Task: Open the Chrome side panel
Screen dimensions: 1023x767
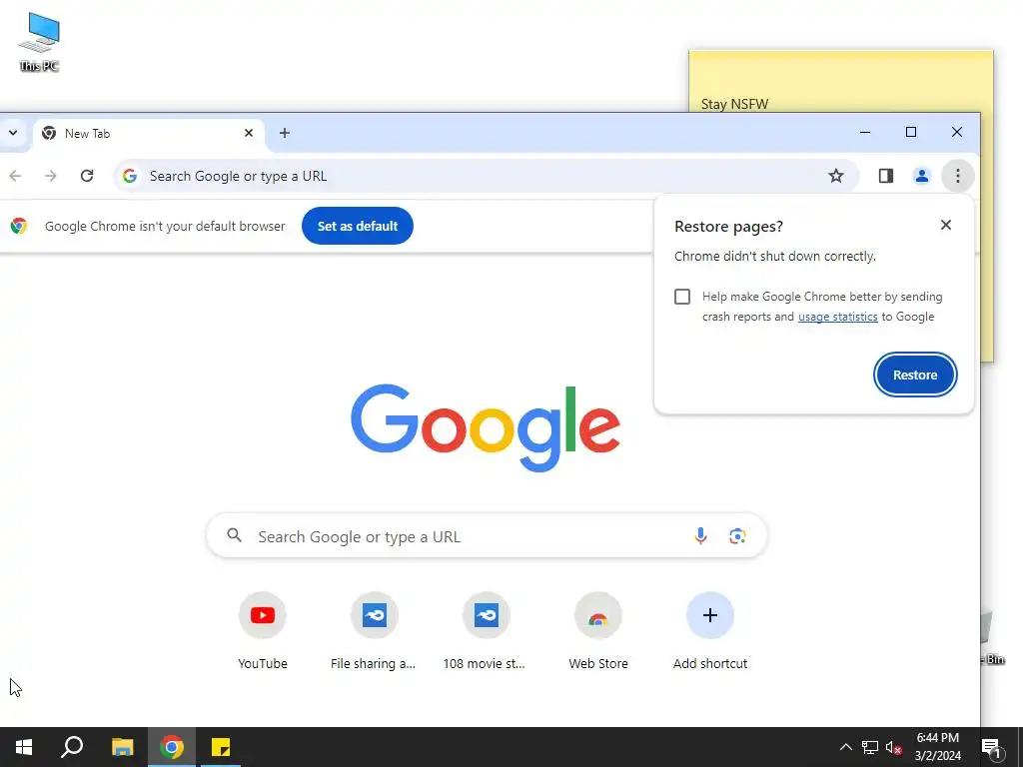Action: (885, 176)
